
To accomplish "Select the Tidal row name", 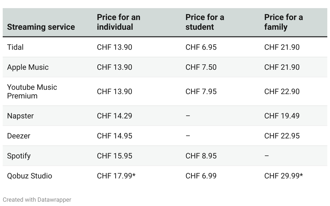I will tap(15, 47).
